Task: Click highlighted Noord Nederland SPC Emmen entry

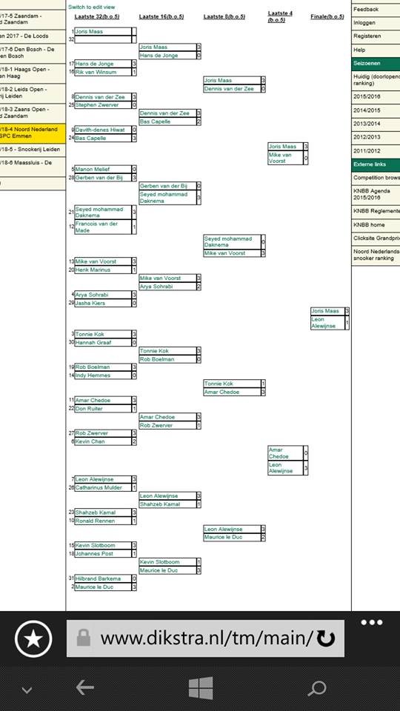Action: (33, 134)
